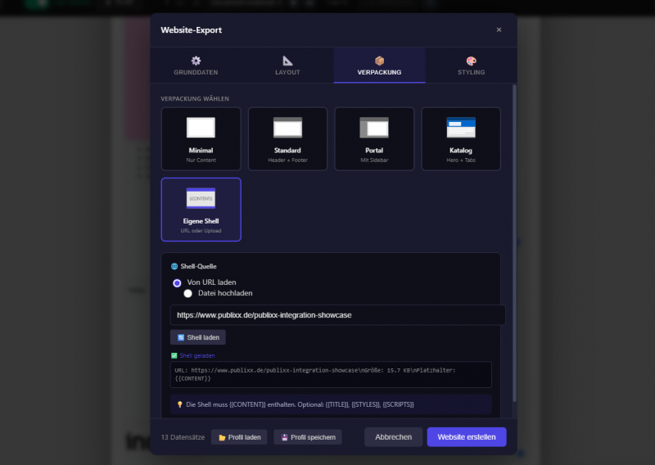Screen dimensions: 655x465
Task: Select the 'Datei hochladen' radio button
Action: click(188, 293)
